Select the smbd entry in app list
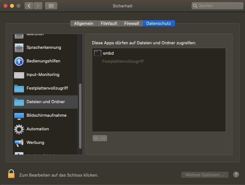Viewport: 245px width, 185px height. pyautogui.click(x=159, y=53)
